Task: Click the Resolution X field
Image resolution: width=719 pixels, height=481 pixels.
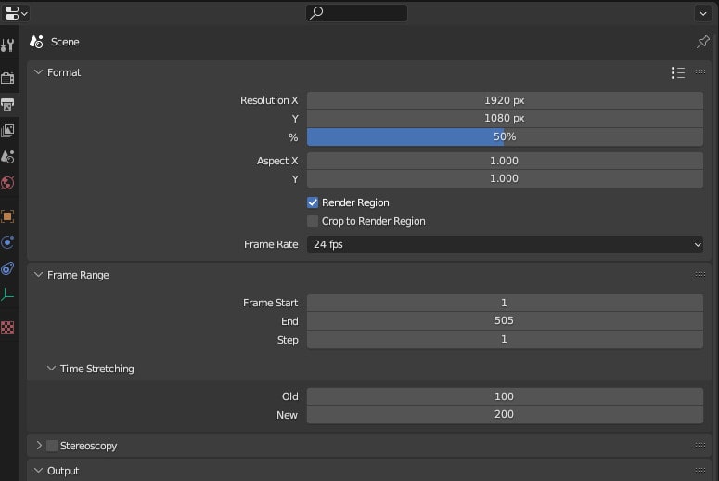Action: [x=505, y=100]
